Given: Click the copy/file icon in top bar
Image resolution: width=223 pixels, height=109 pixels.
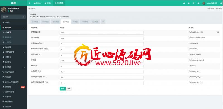Looking at the screenshot, I should point(193,3).
